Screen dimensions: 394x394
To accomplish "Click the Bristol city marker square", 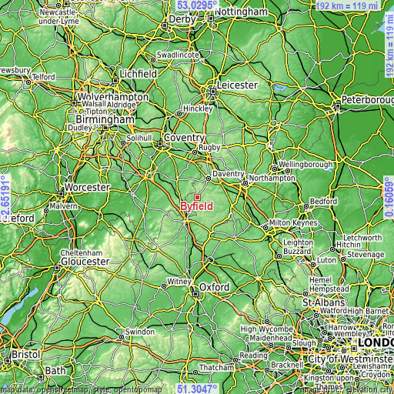I will [x=8, y=361].
